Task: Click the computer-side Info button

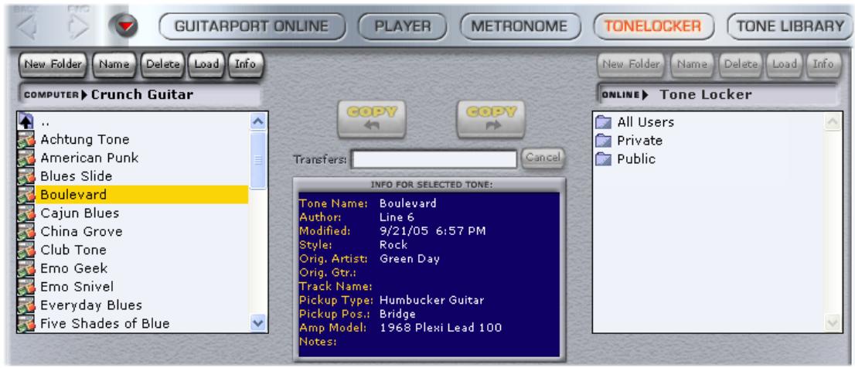Action: [x=245, y=64]
